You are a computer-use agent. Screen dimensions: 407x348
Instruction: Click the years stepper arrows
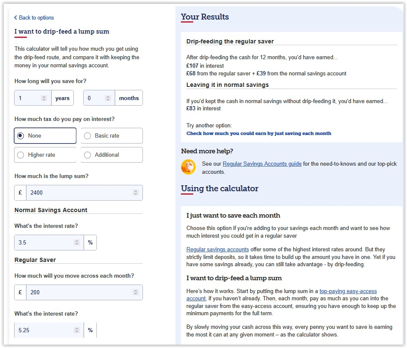pyautogui.click(x=44, y=98)
